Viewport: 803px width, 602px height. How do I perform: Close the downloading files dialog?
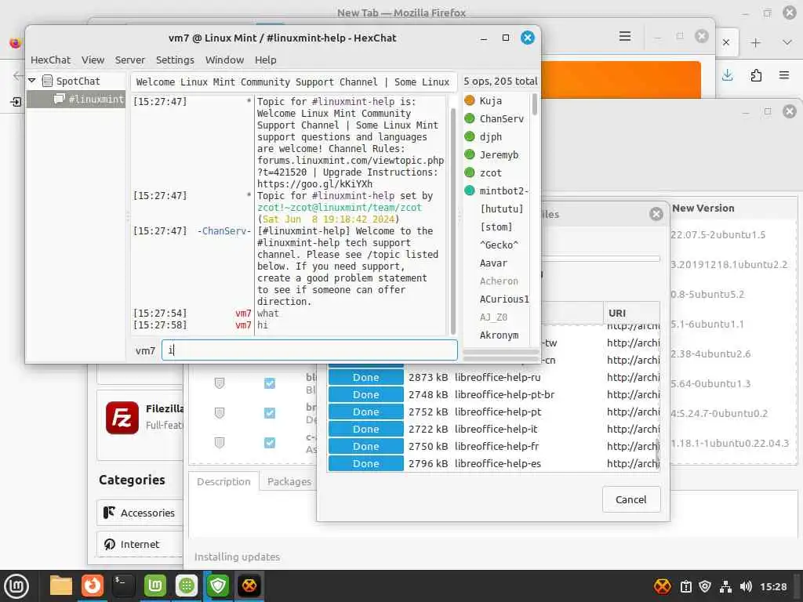(656, 214)
